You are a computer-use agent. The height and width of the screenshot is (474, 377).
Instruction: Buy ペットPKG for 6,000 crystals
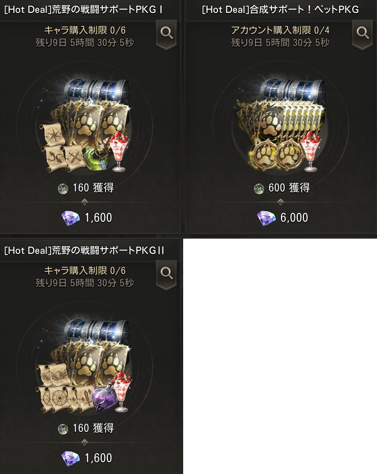tap(283, 218)
